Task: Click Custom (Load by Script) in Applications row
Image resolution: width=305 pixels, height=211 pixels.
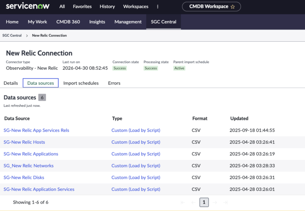Action: point(136,154)
